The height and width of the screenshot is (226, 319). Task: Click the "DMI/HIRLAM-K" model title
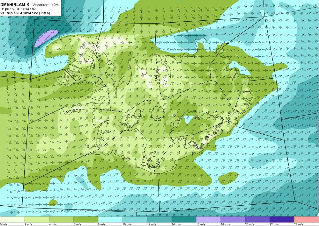[x=15, y=5]
